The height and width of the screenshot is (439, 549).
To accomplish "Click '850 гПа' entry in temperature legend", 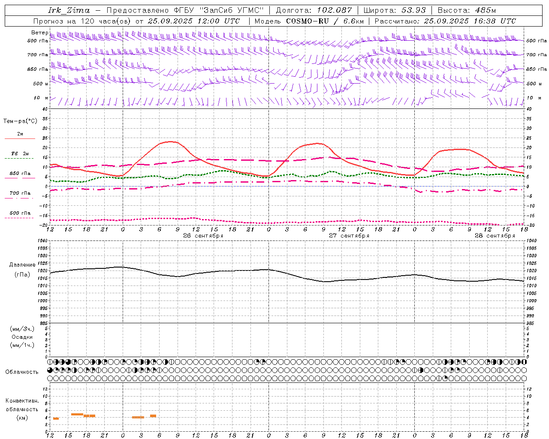I will (x=20, y=173).
